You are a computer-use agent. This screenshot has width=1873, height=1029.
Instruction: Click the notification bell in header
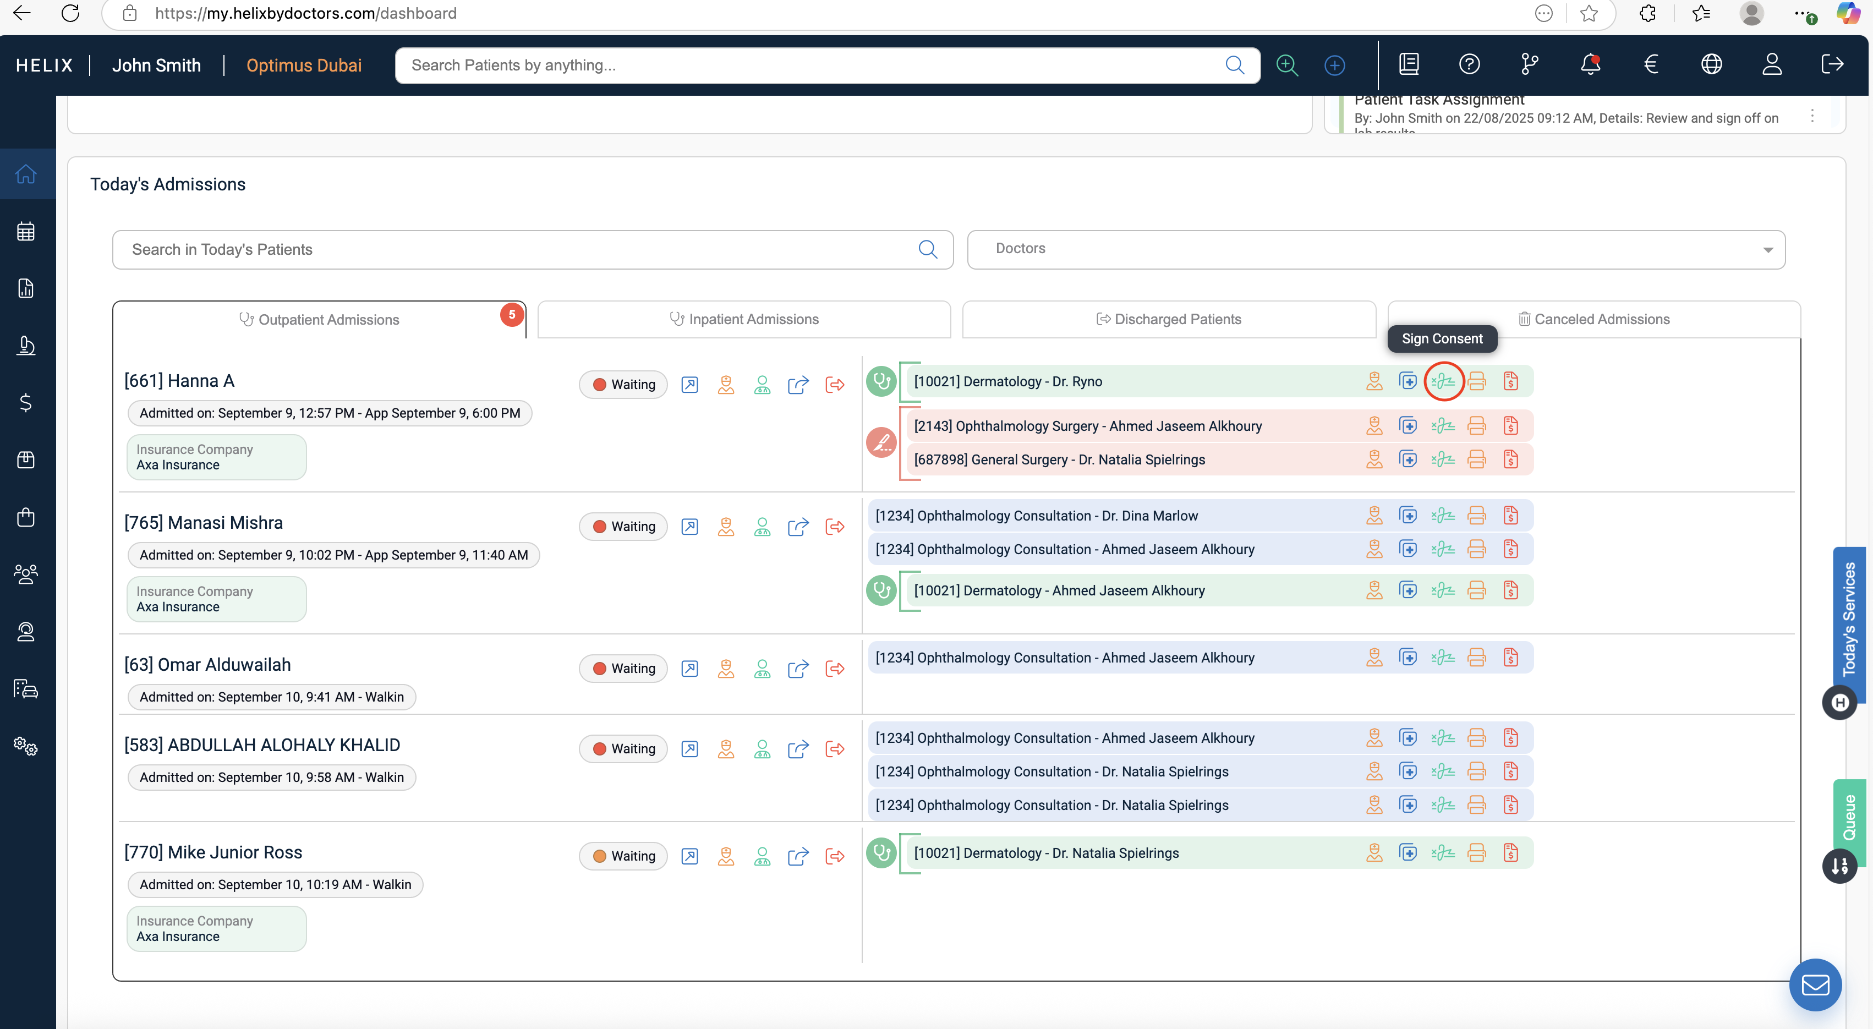point(1590,65)
